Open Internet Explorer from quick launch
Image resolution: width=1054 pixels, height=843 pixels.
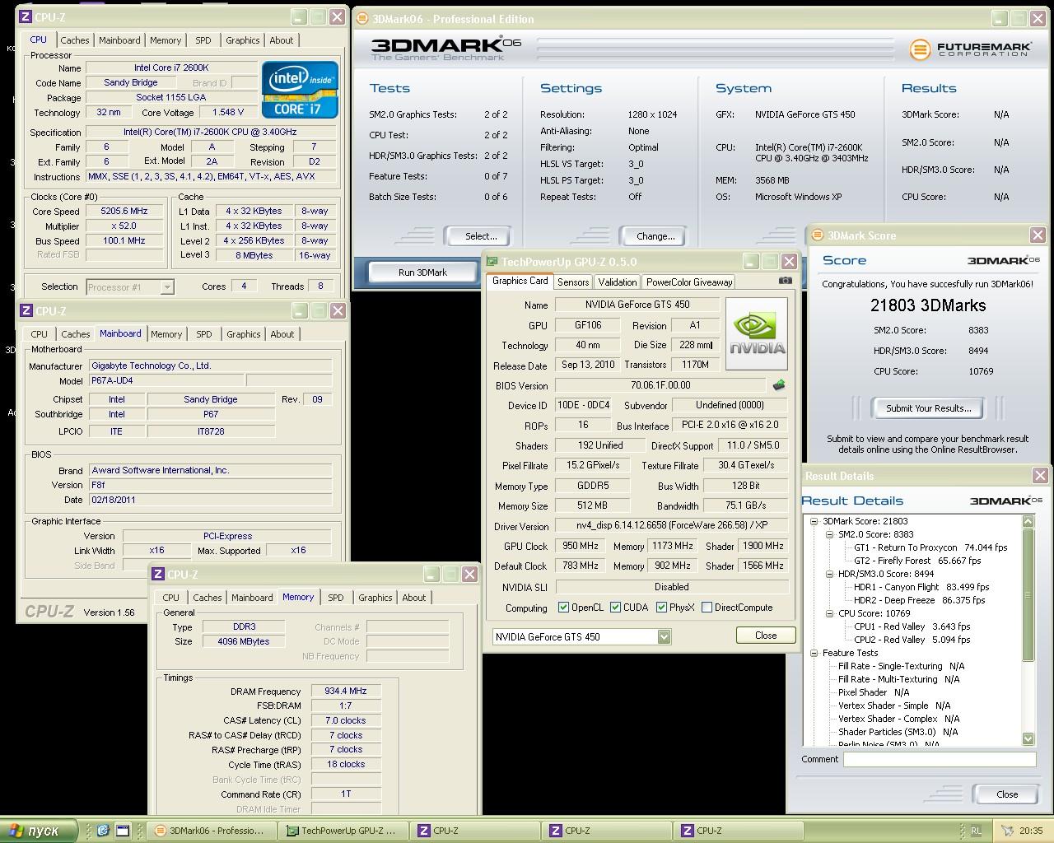[103, 831]
